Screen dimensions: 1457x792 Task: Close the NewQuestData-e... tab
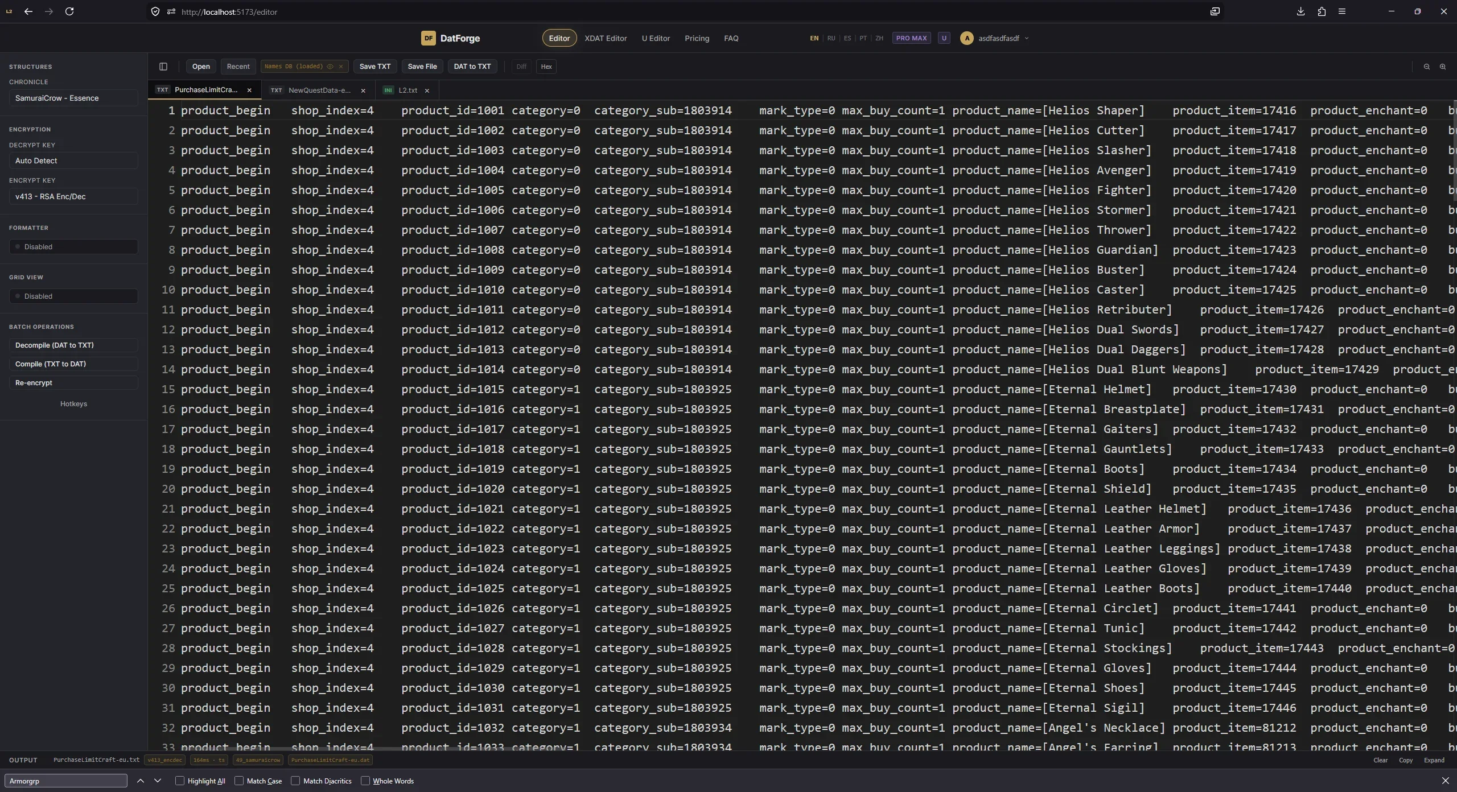click(363, 90)
